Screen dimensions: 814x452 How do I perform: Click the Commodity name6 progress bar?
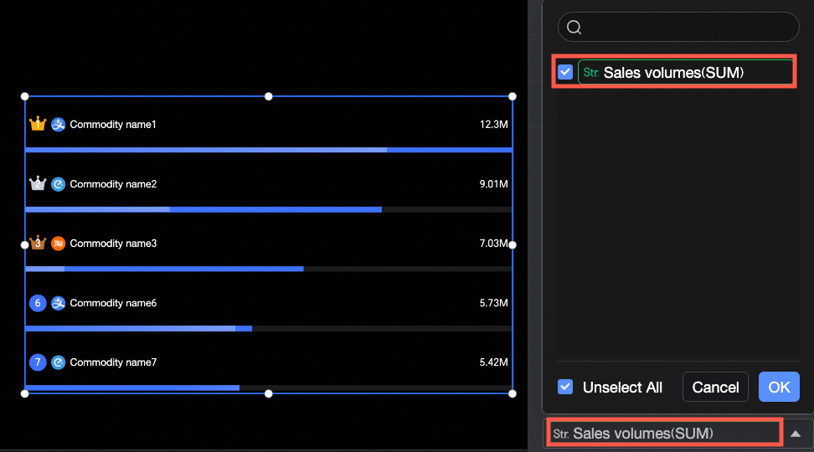(x=268, y=328)
